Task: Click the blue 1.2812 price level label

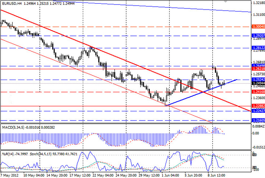Action: 257,48
